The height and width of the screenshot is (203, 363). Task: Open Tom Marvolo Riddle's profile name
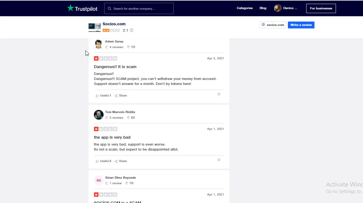click(120, 112)
